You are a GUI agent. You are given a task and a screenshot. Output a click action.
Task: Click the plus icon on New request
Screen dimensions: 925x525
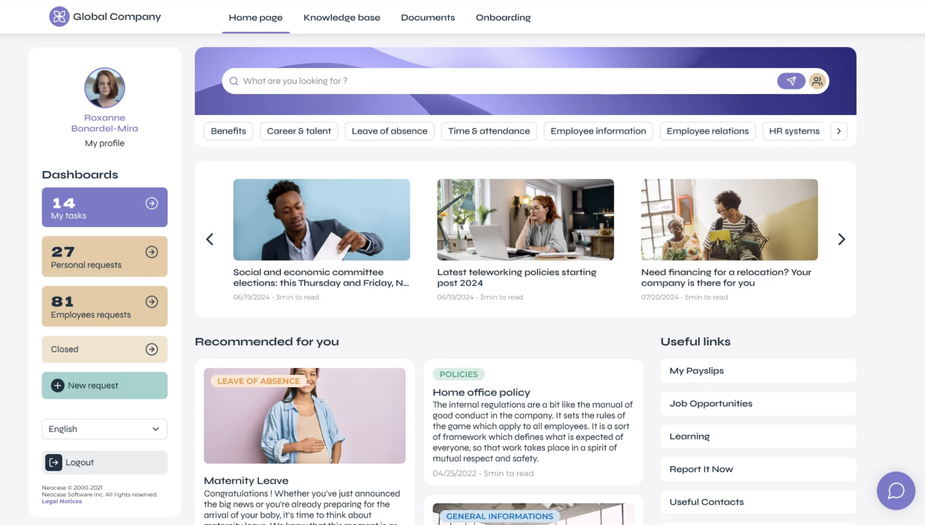[58, 385]
